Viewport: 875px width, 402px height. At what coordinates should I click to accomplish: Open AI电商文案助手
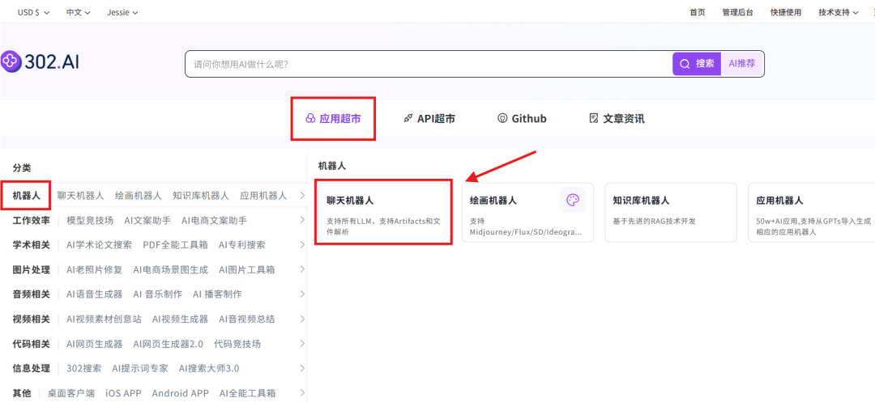(214, 220)
